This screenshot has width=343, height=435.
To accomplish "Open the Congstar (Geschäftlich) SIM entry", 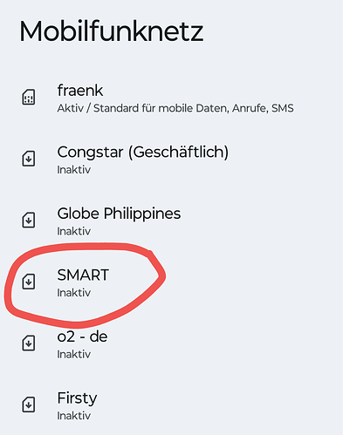I will [x=171, y=160].
